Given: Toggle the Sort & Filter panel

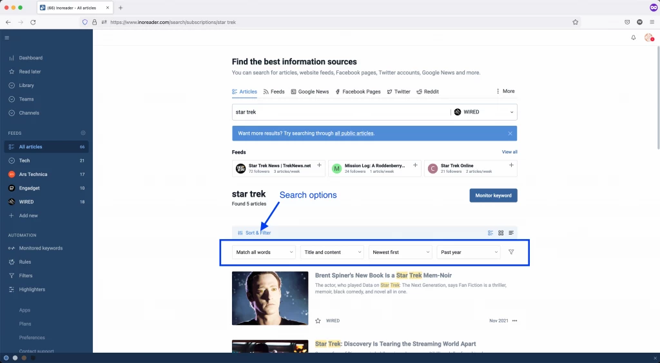Looking at the screenshot, I should (254, 233).
